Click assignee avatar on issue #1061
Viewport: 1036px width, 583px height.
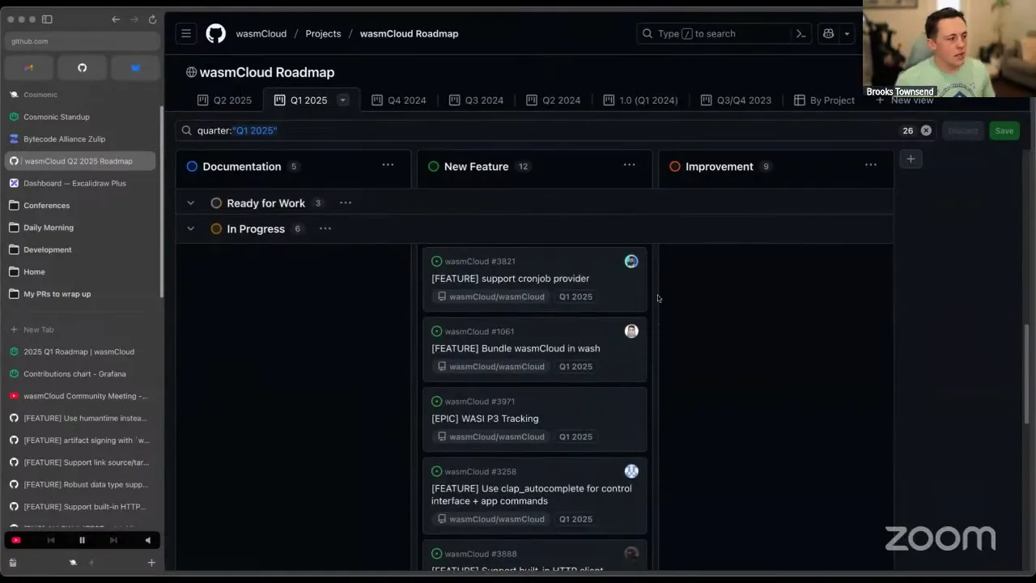pos(631,331)
